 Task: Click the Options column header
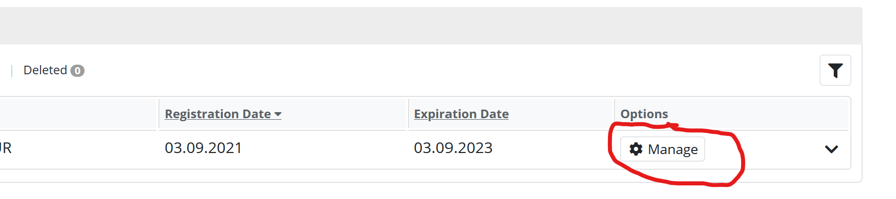644,114
